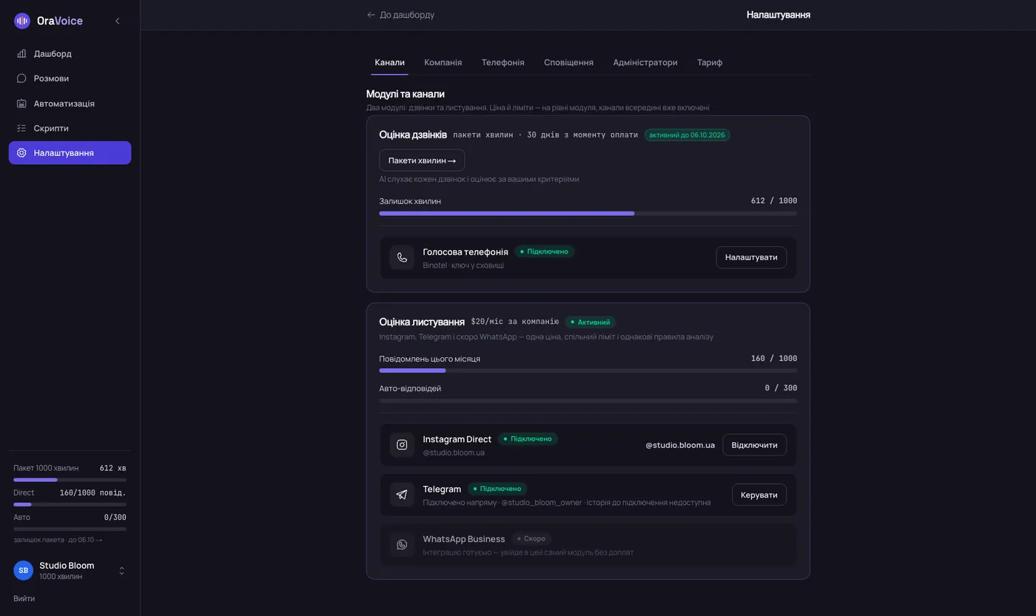
Task: Click the Налаштування gear icon
Action: click(x=21, y=153)
